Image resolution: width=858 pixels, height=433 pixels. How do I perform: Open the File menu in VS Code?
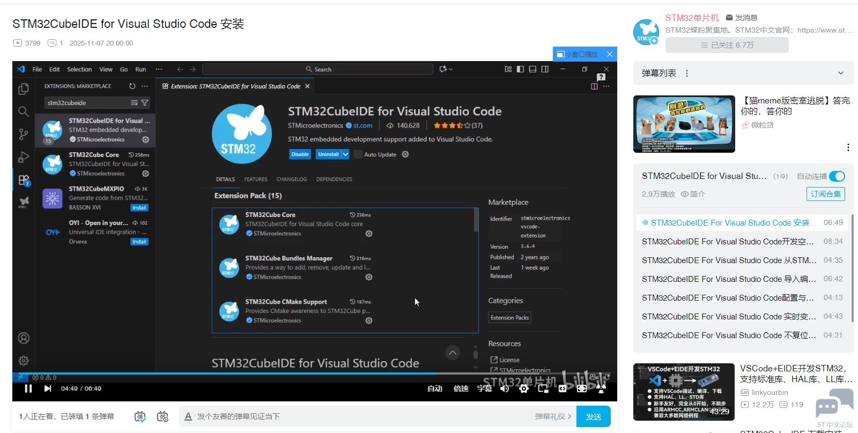point(37,69)
